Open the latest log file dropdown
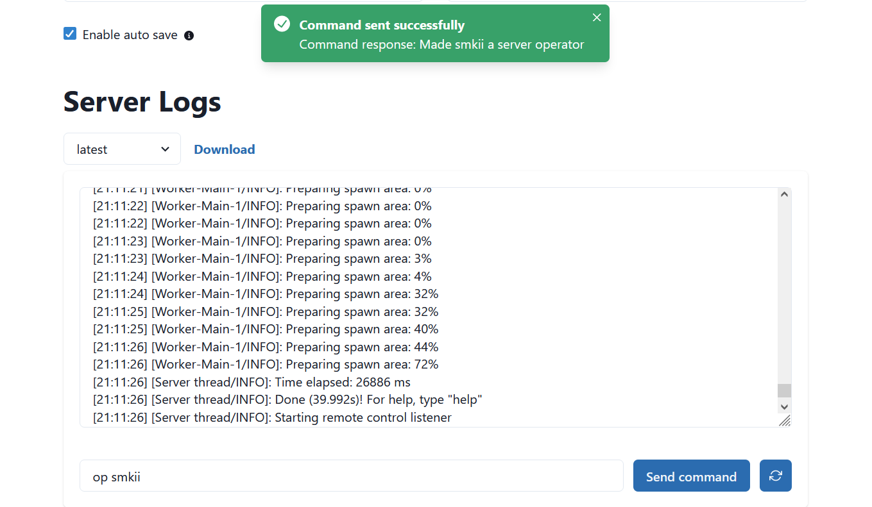This screenshot has height=507, width=872. 122,149
